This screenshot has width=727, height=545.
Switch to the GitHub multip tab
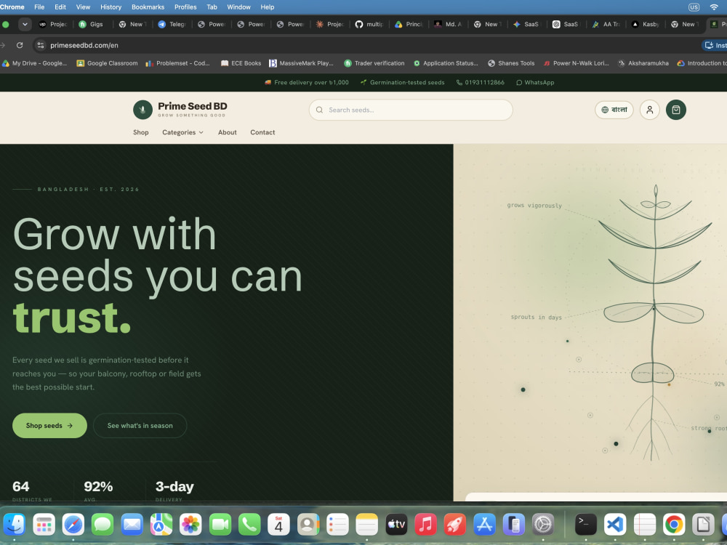[x=369, y=24]
